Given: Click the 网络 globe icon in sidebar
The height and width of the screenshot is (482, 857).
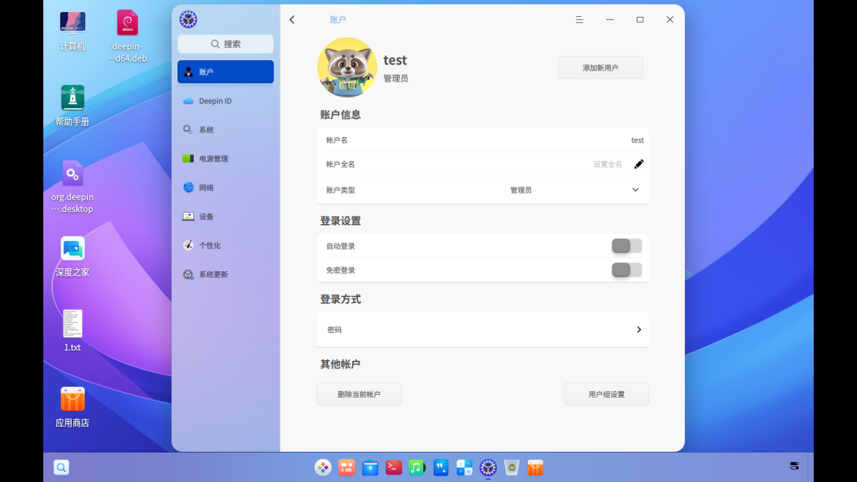Looking at the screenshot, I should click(188, 187).
